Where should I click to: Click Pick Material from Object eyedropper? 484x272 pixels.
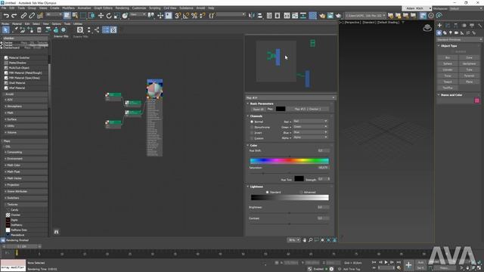(x=14, y=30)
